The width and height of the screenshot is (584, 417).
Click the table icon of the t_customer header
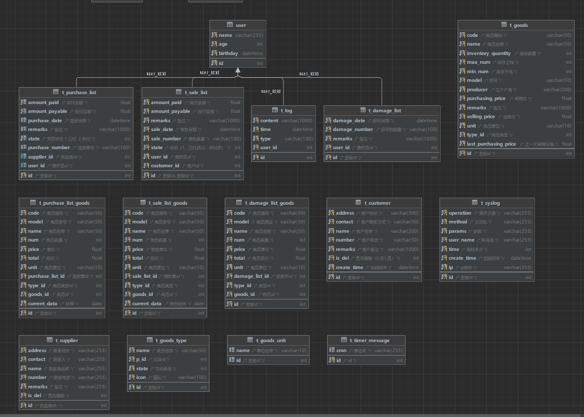click(358, 203)
